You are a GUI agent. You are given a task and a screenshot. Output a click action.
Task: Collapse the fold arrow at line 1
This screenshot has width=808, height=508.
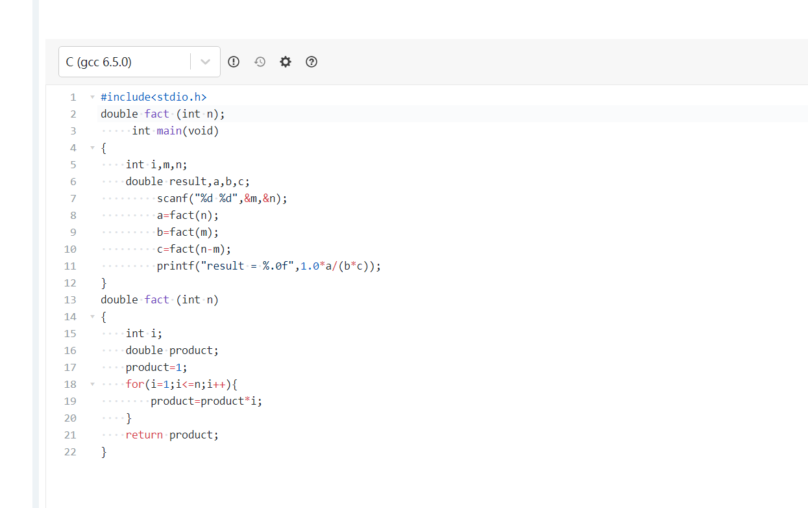92,97
